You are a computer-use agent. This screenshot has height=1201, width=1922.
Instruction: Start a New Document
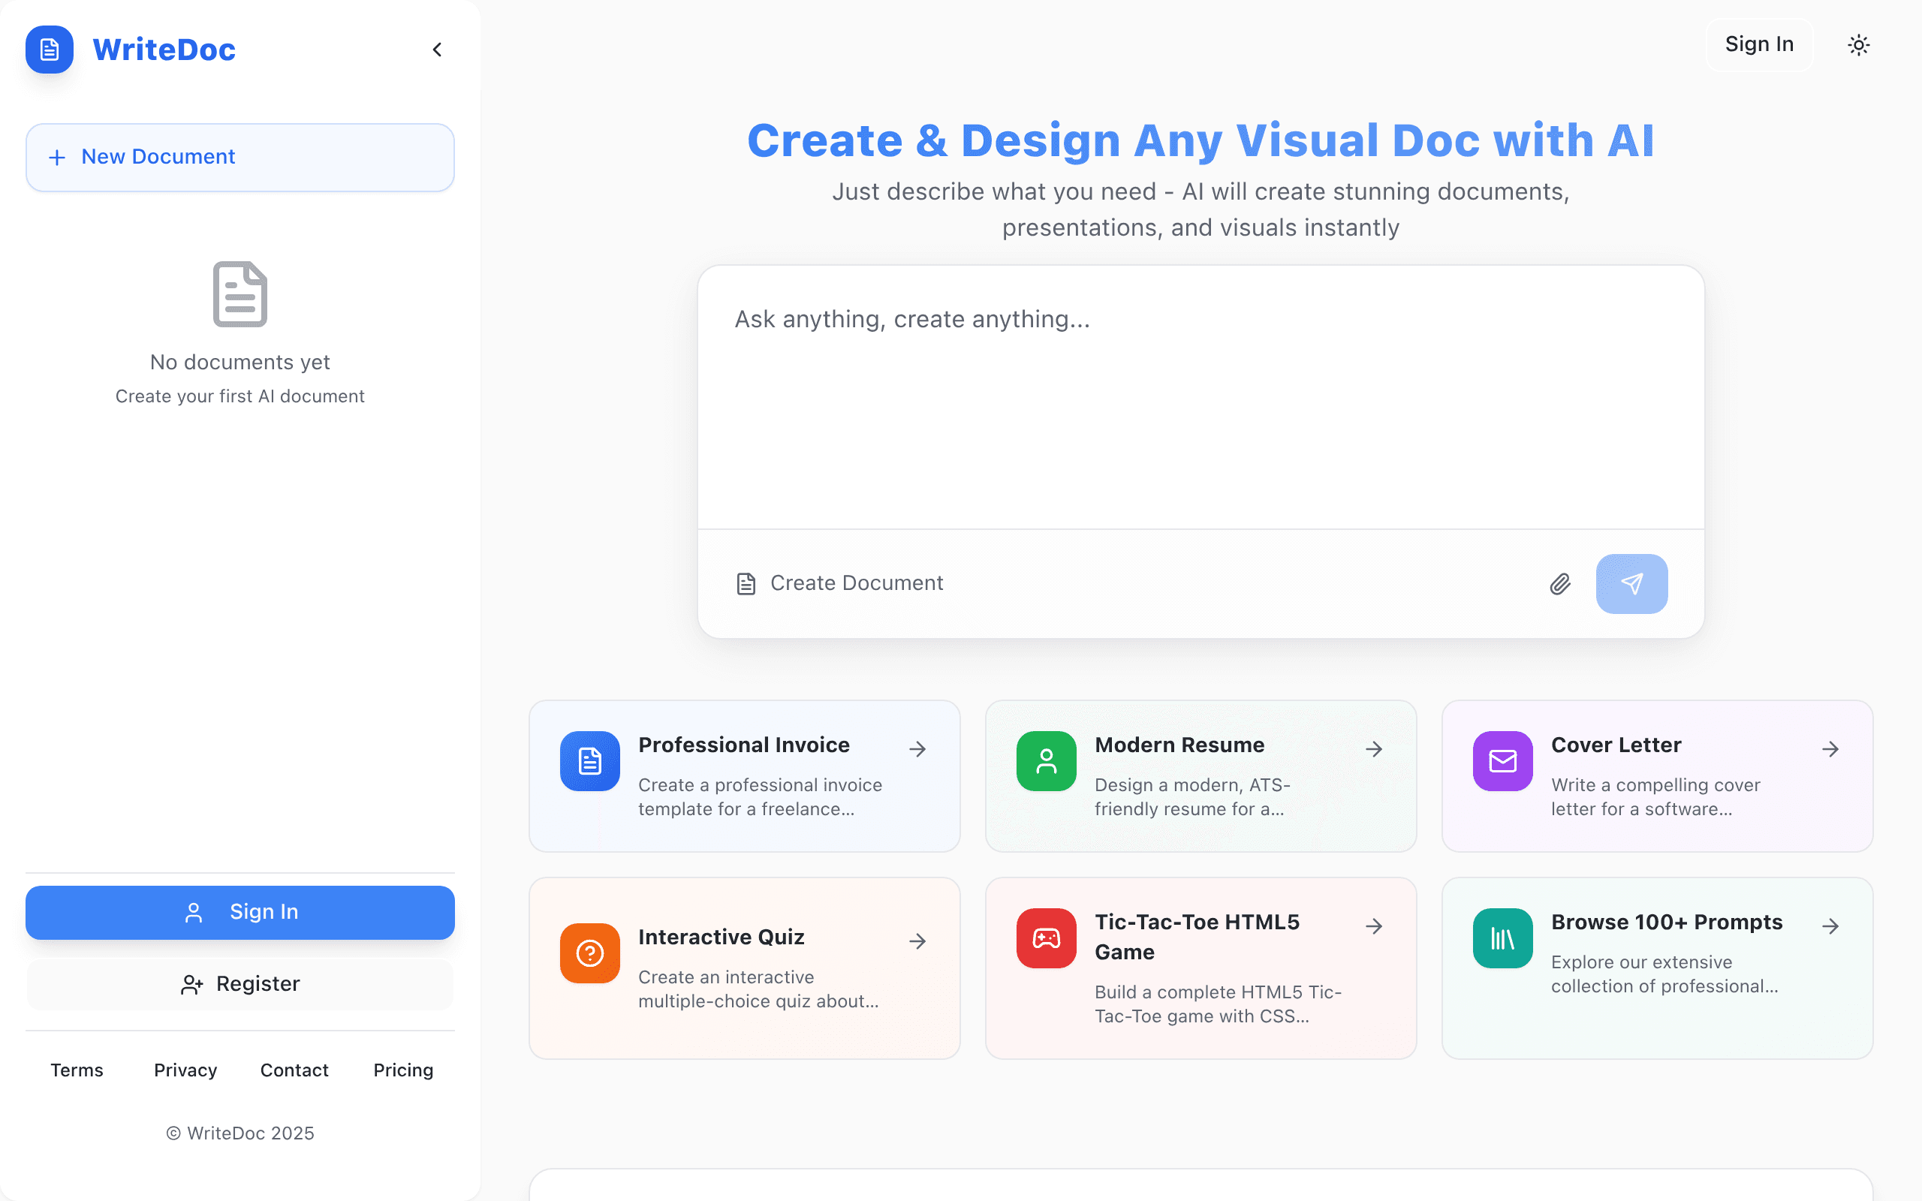coord(239,158)
